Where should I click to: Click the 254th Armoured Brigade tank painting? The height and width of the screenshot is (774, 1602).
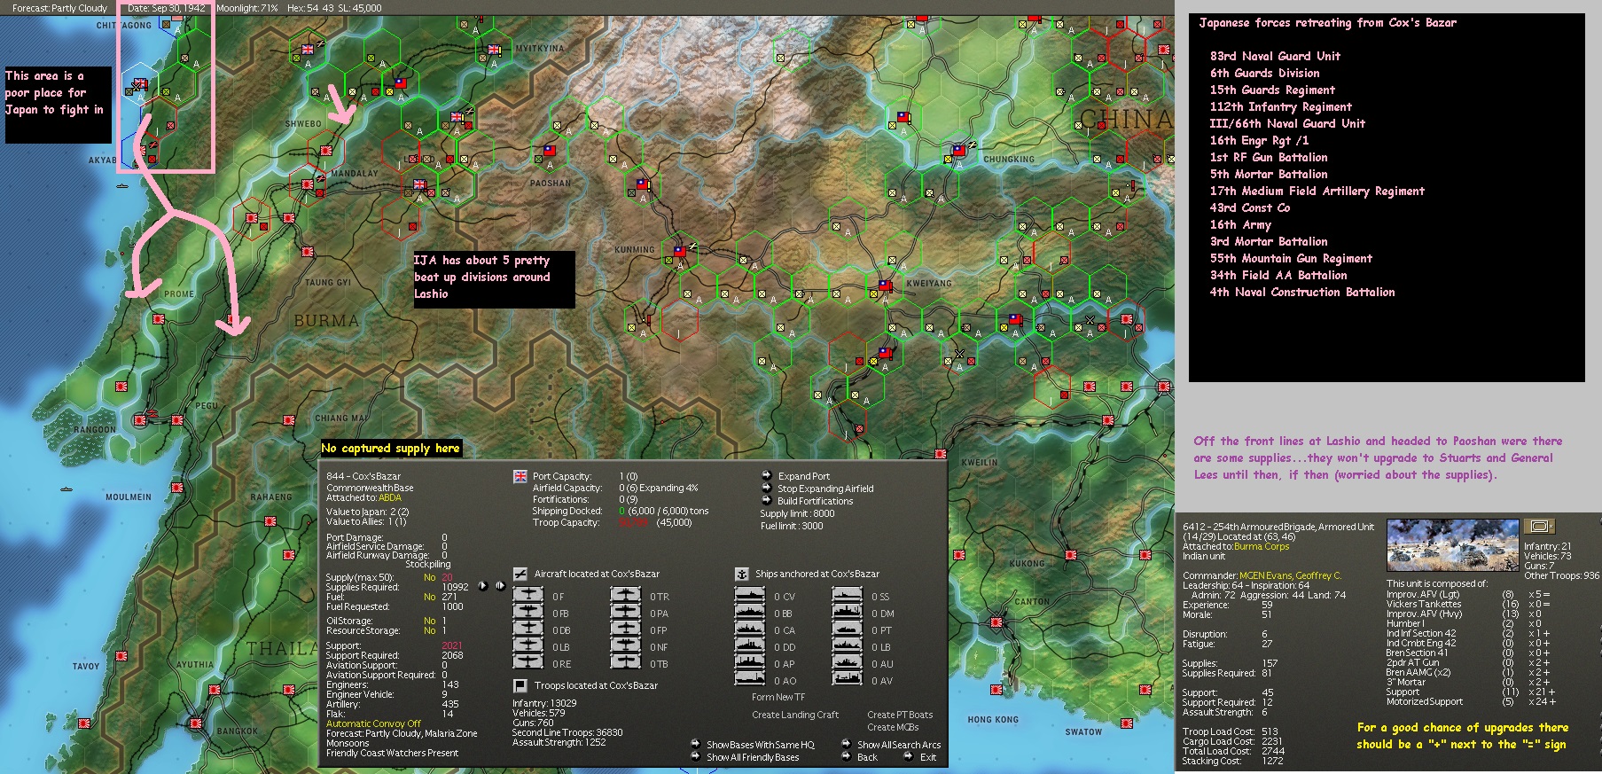click(x=1452, y=545)
